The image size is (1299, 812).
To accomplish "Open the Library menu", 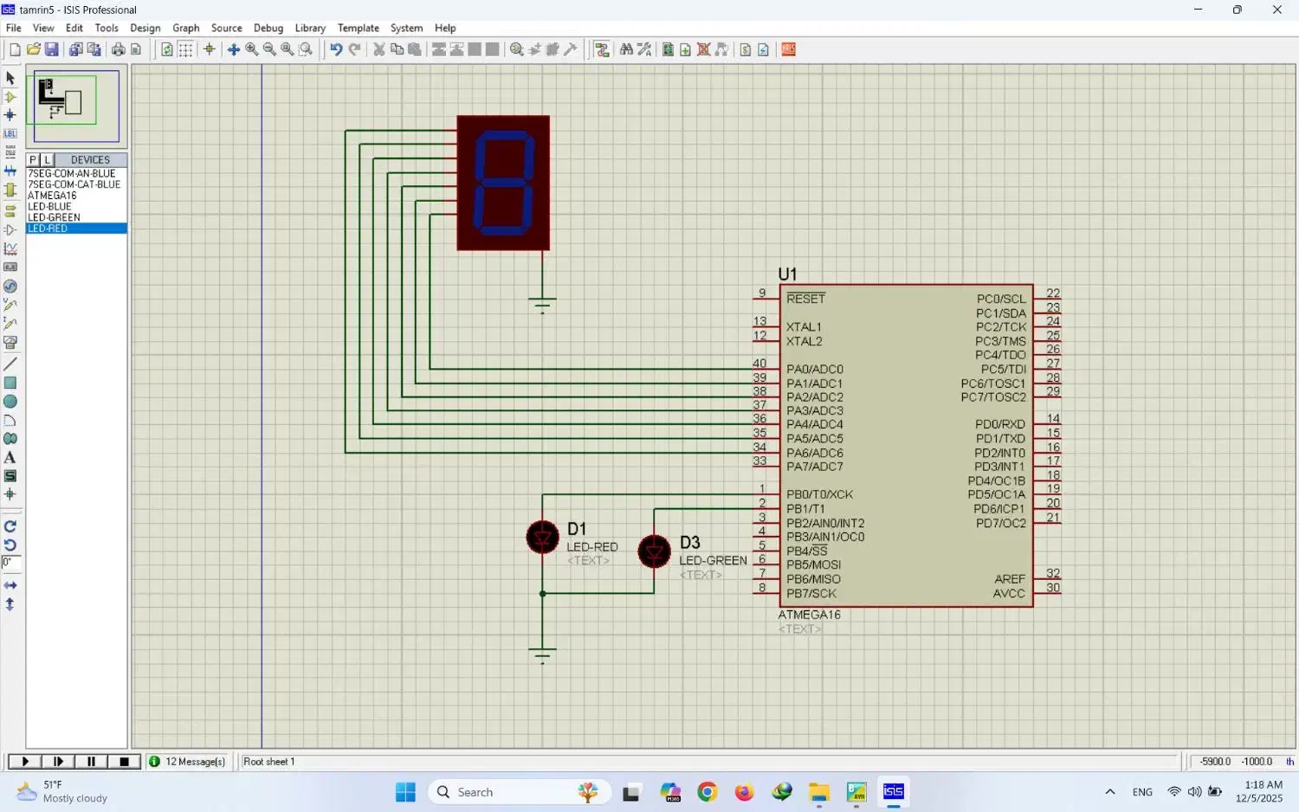I will pos(309,28).
